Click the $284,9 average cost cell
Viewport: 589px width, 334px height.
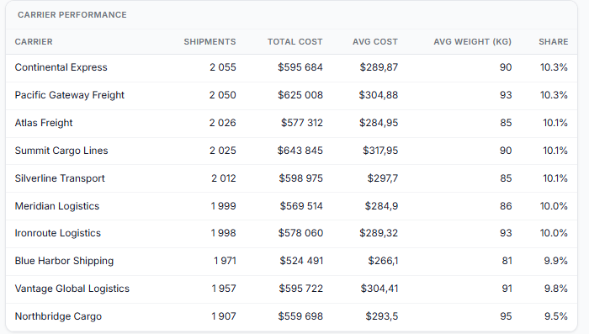(382, 206)
